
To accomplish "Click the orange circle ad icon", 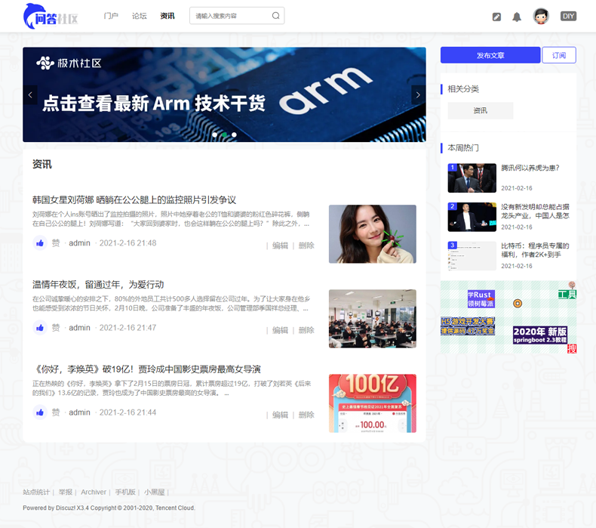I will coord(518,304).
